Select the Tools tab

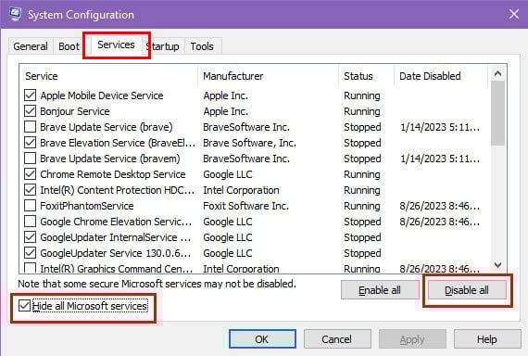click(202, 46)
